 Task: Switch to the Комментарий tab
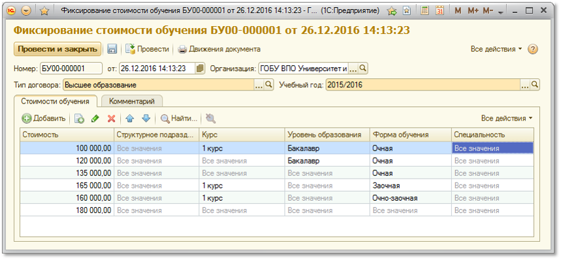pyautogui.click(x=132, y=101)
